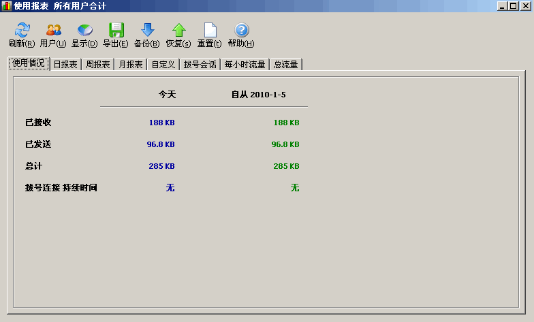Open the 自定义 tab
This screenshot has width=534, height=322.
click(163, 64)
